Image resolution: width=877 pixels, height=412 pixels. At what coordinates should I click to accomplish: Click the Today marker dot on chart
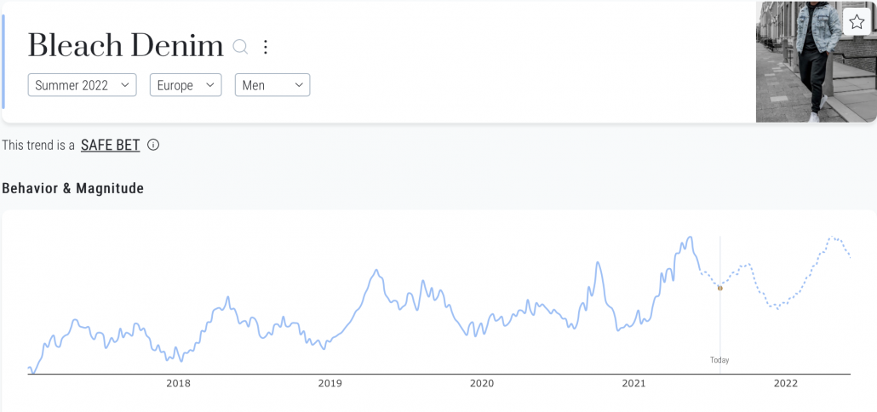(x=719, y=288)
